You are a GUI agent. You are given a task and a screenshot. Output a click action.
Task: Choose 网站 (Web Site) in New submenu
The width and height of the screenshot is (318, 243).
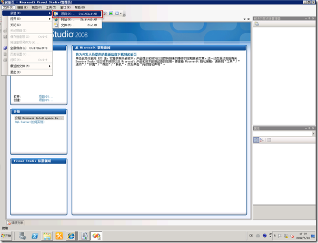click(77, 19)
